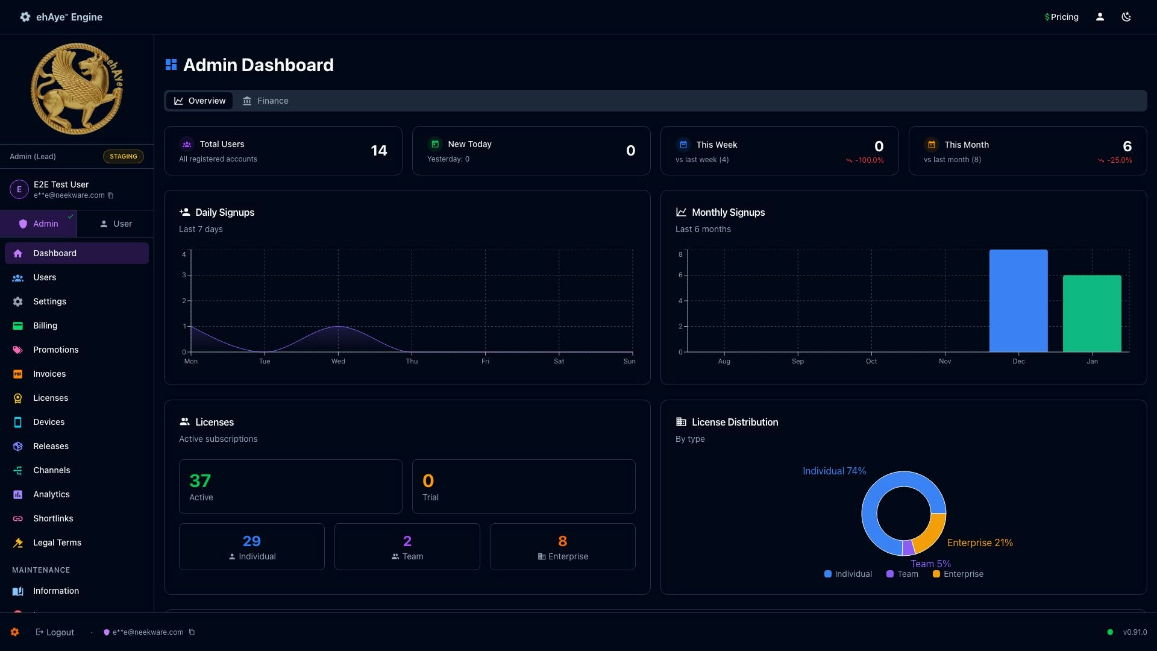
Task: Copy footer email address icon
Action: [192, 632]
